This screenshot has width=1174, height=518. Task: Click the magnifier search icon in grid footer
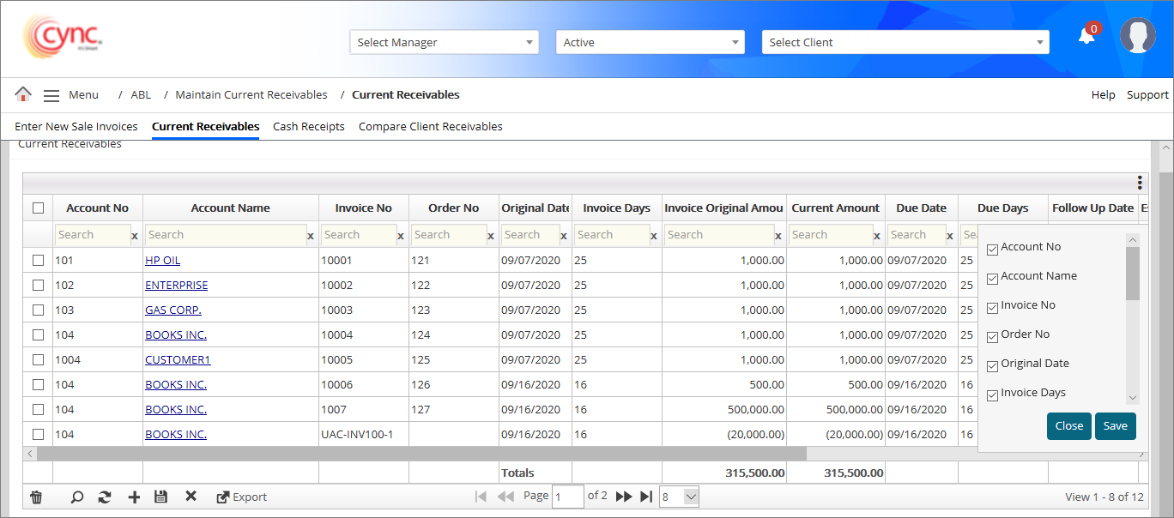point(77,497)
